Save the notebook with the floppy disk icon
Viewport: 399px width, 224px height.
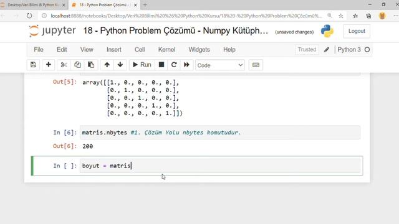click(33, 65)
